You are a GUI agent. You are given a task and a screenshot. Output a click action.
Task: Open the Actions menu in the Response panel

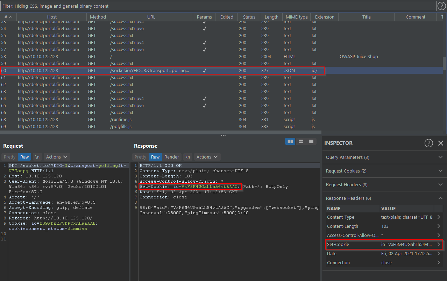(207, 157)
